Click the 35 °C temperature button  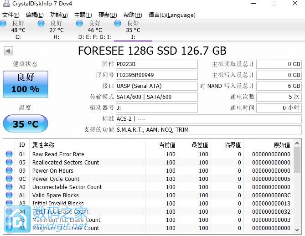(26, 124)
